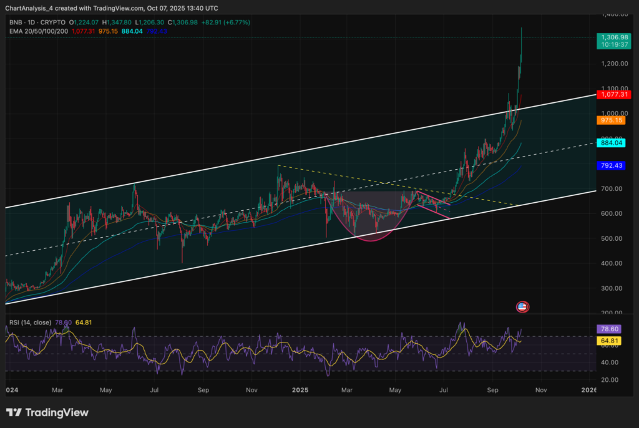Viewport: 639px width, 428px height.
Task: Click the +82.91 (+6.77%) change value
Action: pos(227,22)
